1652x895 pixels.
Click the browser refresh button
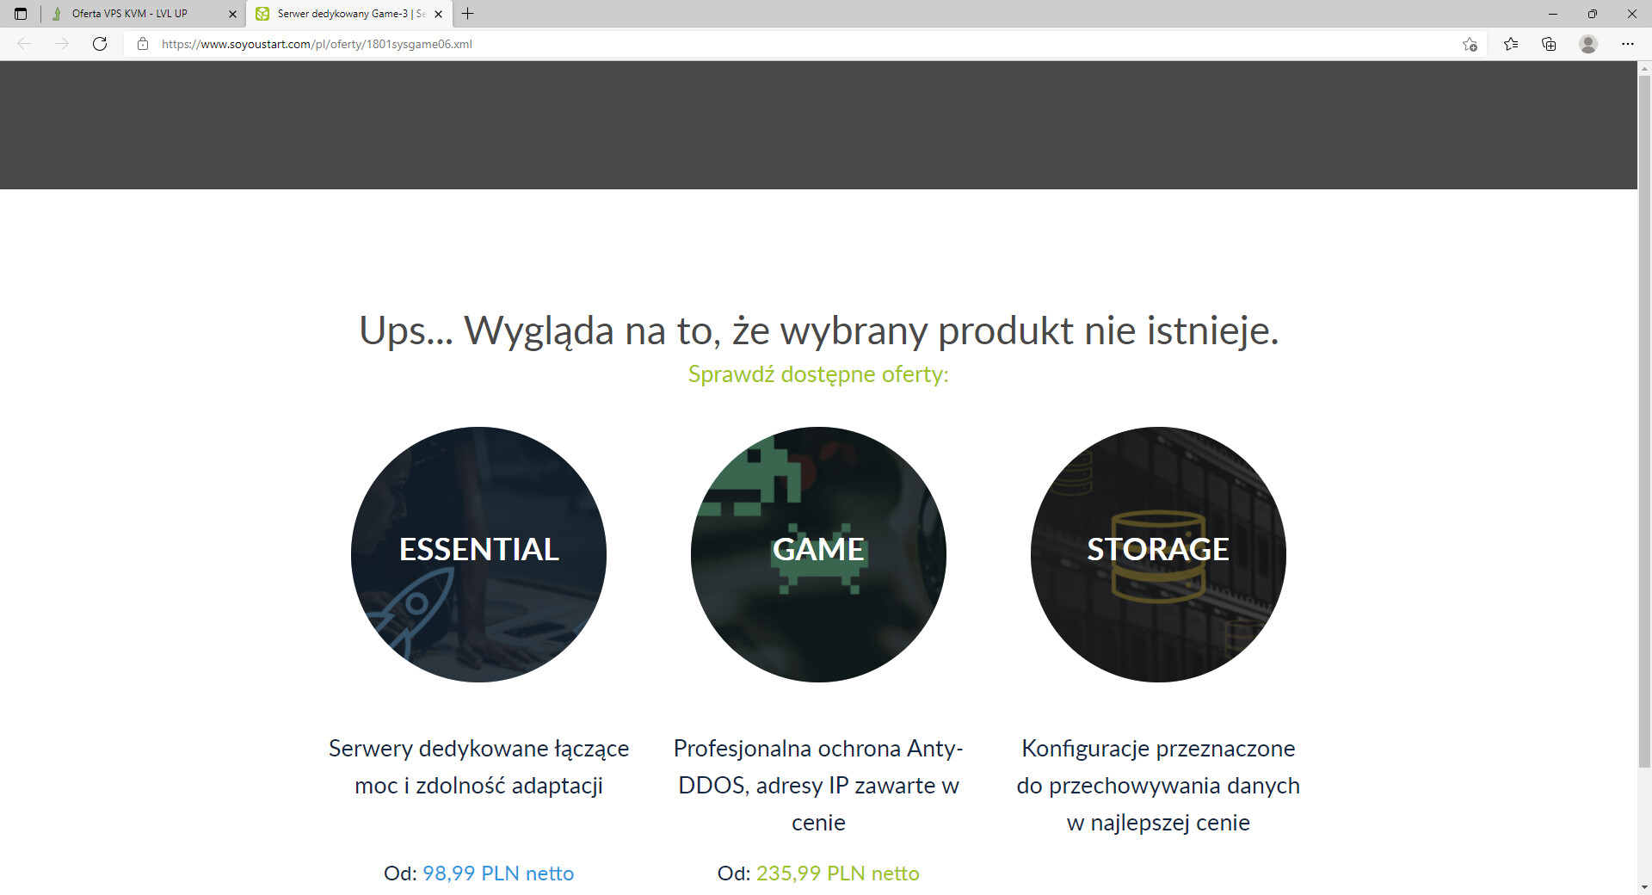click(100, 44)
